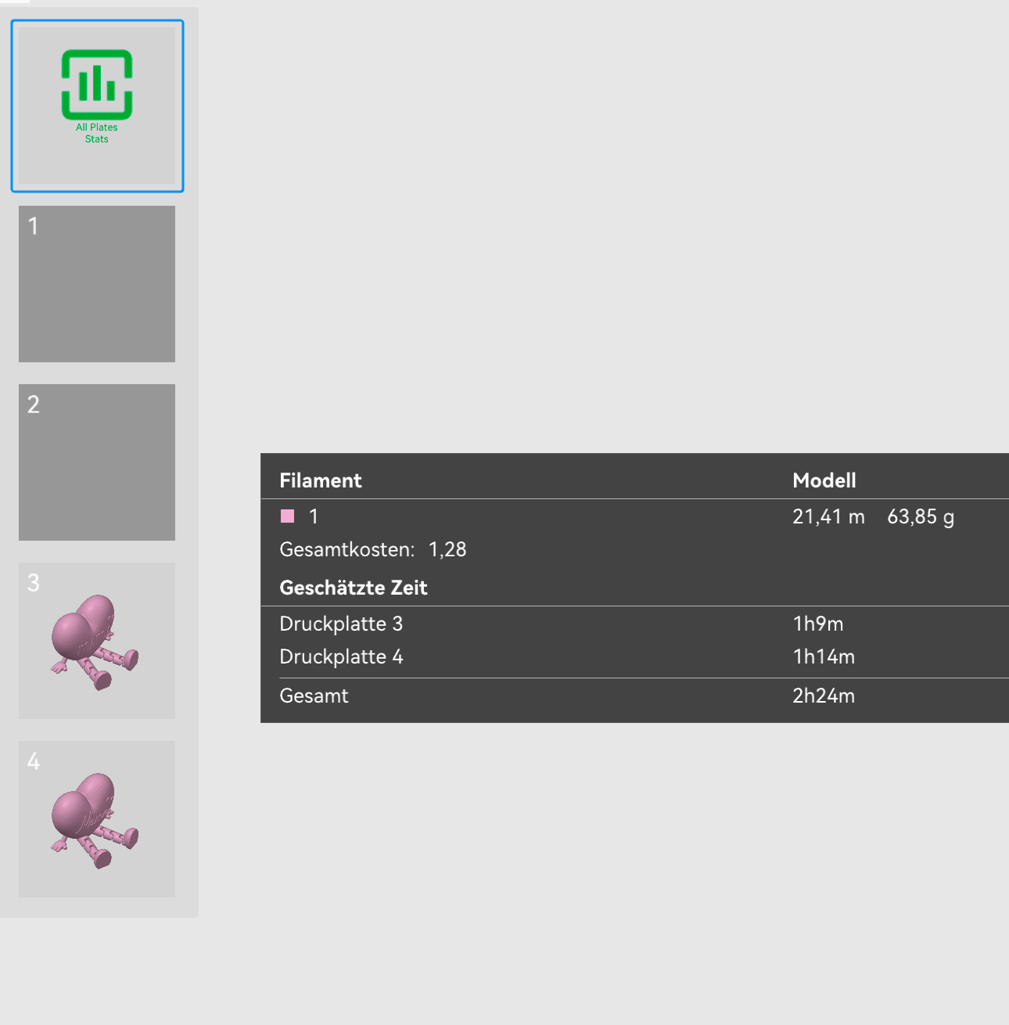Click the green All Plates Stats chart icon
The height and width of the screenshot is (1025, 1009).
click(97, 84)
